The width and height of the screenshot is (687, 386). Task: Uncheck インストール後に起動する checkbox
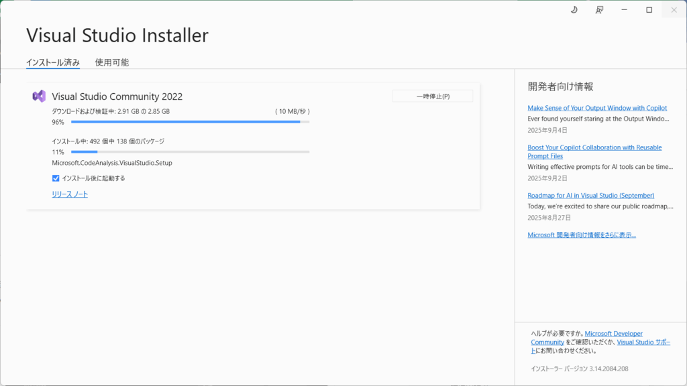pos(56,178)
